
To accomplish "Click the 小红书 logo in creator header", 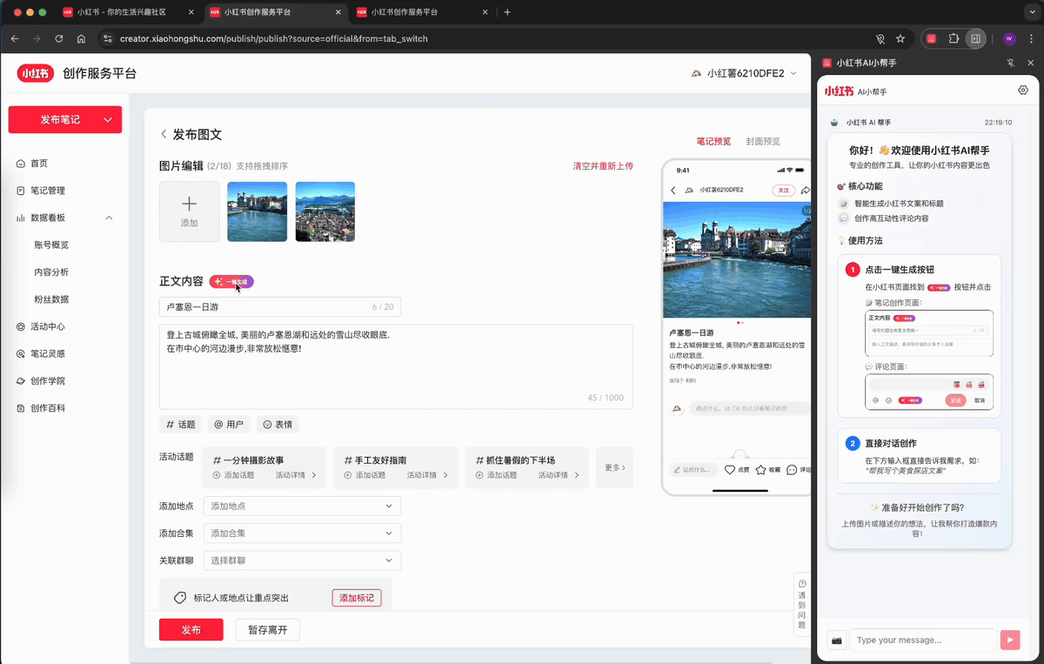I will point(36,74).
